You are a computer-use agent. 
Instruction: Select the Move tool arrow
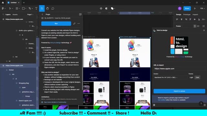tap(10, 8)
